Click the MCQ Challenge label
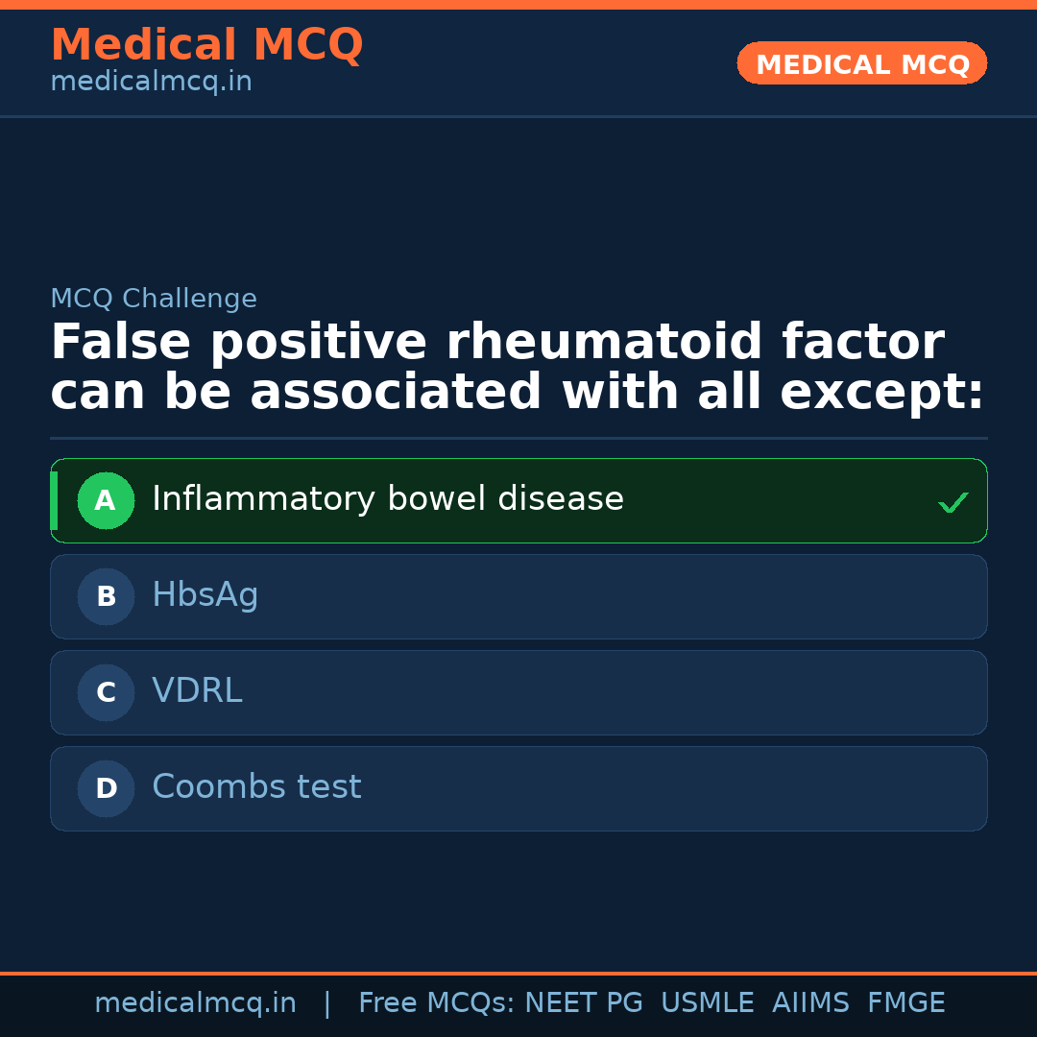Image resolution: width=1037 pixels, height=1037 pixels. 154,299
